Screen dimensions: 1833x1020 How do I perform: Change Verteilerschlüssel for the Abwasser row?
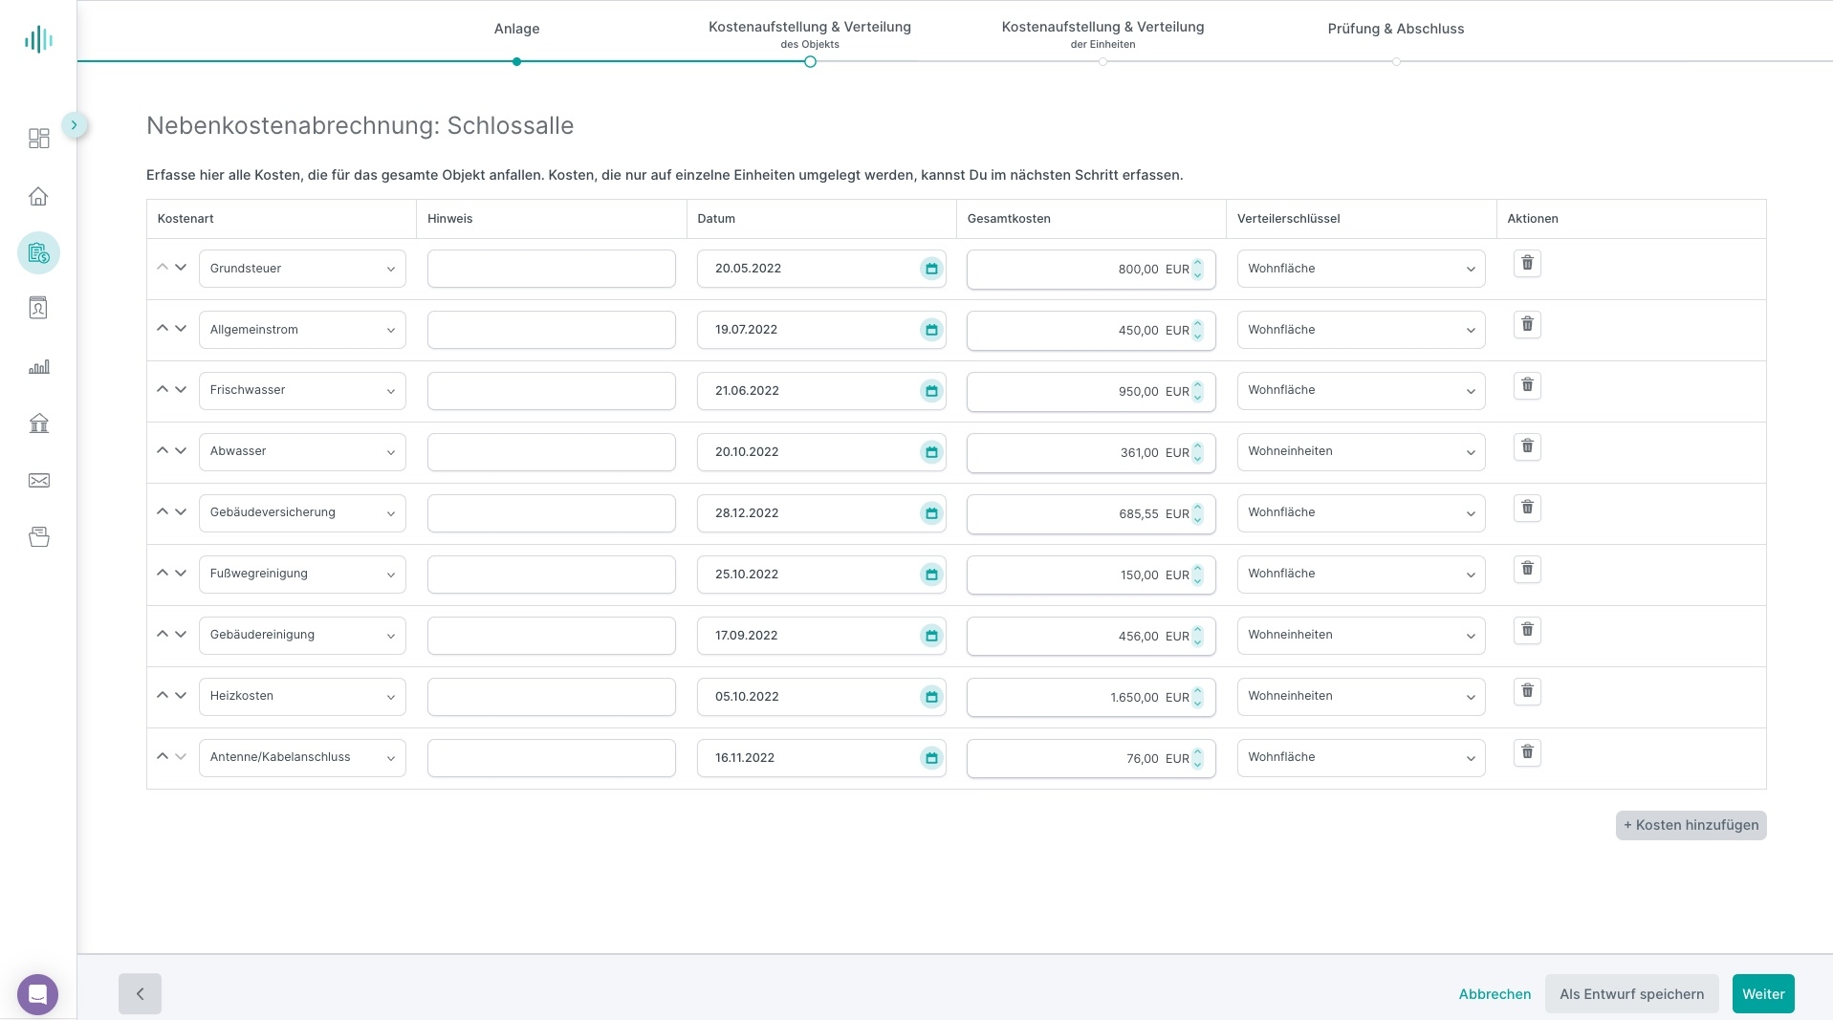[x=1361, y=452]
